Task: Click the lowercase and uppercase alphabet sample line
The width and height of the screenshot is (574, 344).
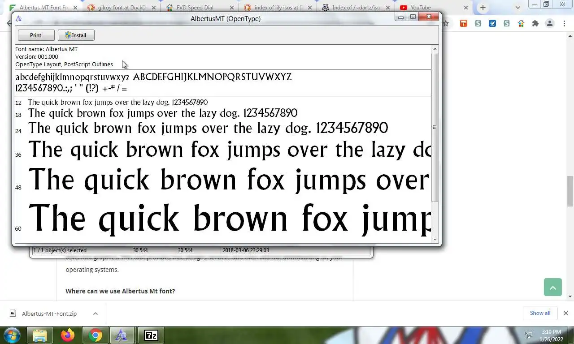Action: click(153, 77)
